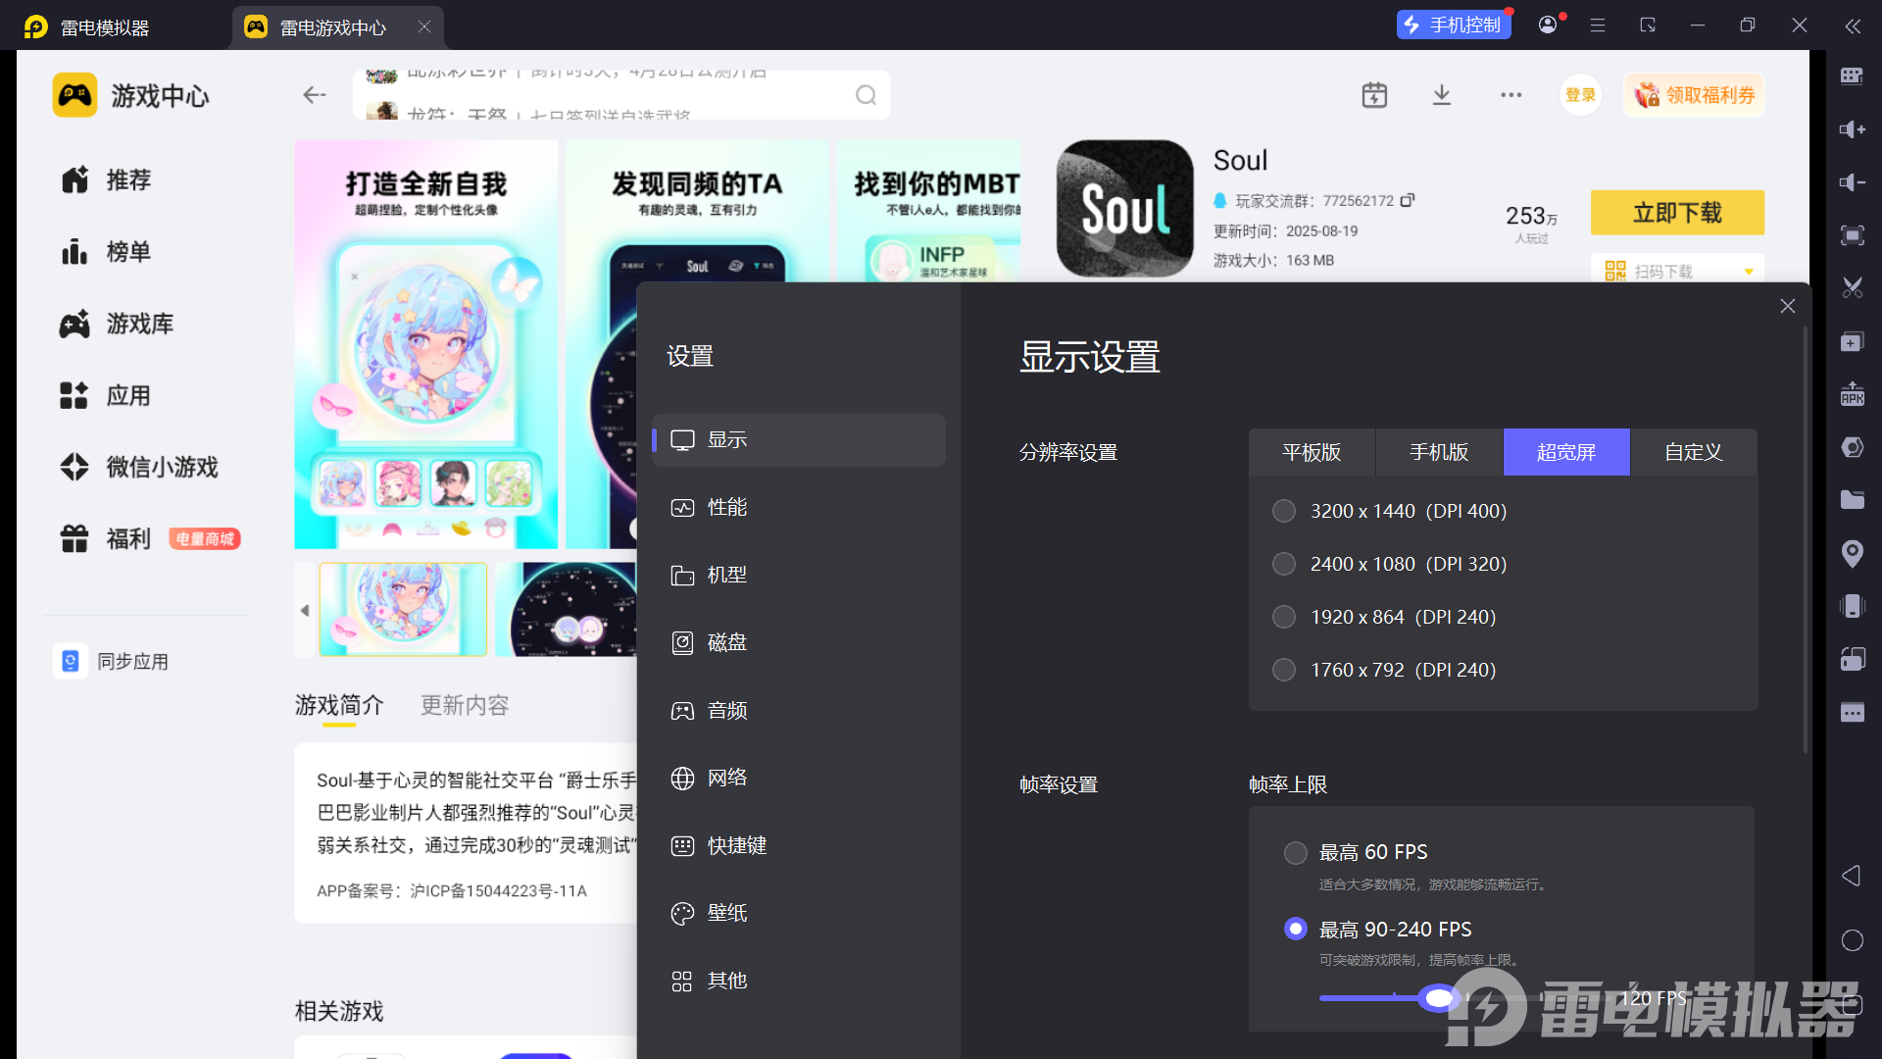
Task: Click the 领取福利券 button
Action: tap(1694, 95)
